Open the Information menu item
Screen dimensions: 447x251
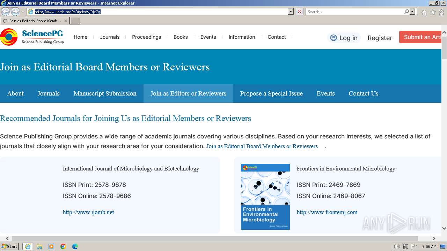click(x=242, y=37)
